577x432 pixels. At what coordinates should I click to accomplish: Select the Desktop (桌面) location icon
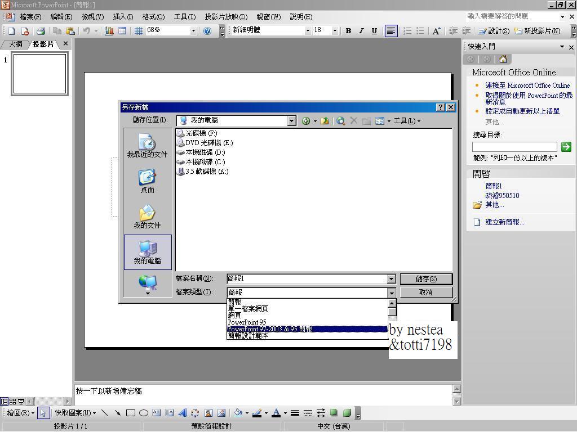pos(147,181)
